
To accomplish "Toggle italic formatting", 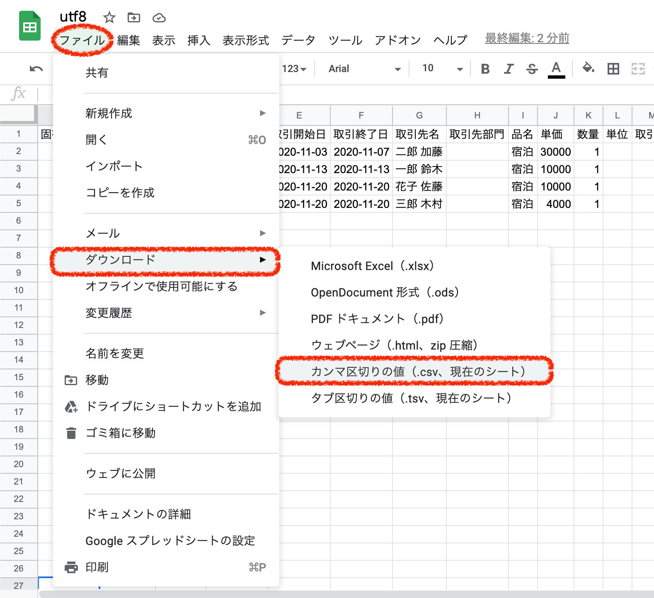I will pos(509,69).
